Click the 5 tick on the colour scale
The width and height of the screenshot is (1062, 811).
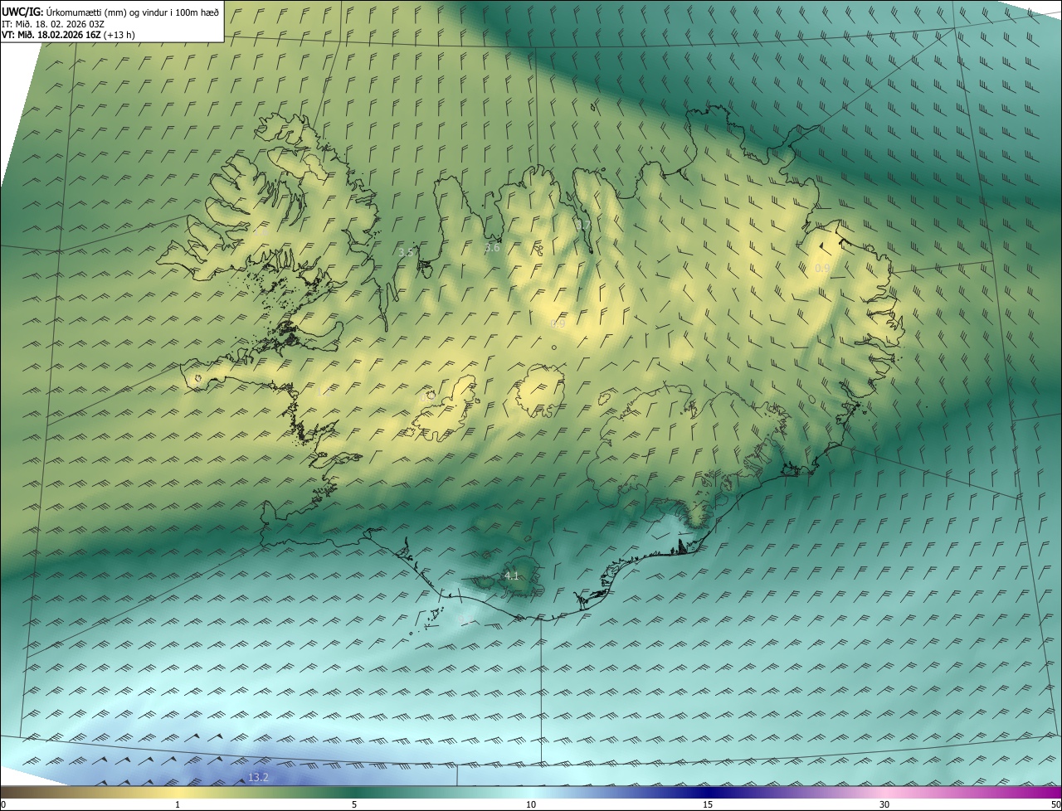(x=354, y=804)
